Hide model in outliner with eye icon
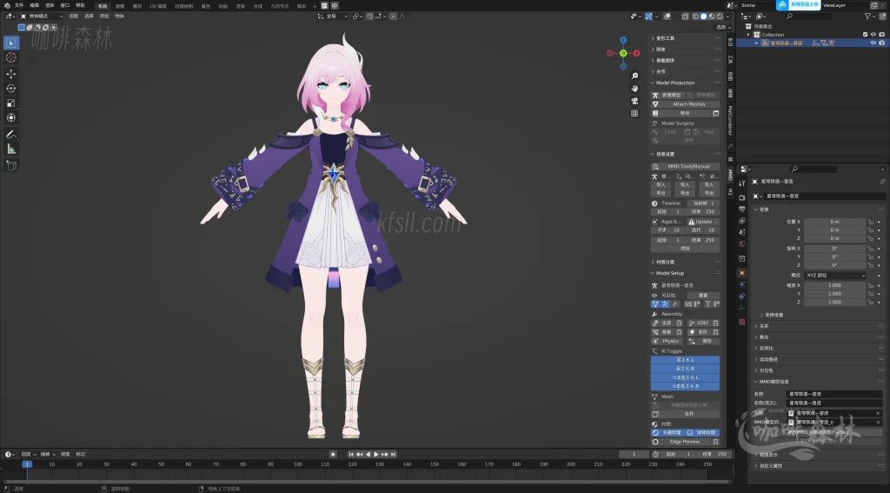The width and height of the screenshot is (890, 493). 873,43
